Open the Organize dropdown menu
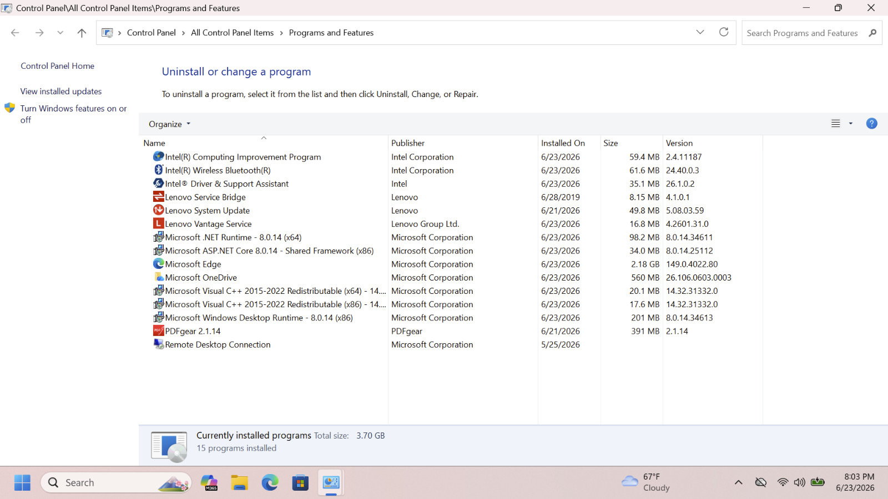Image resolution: width=888 pixels, height=499 pixels. coord(169,124)
